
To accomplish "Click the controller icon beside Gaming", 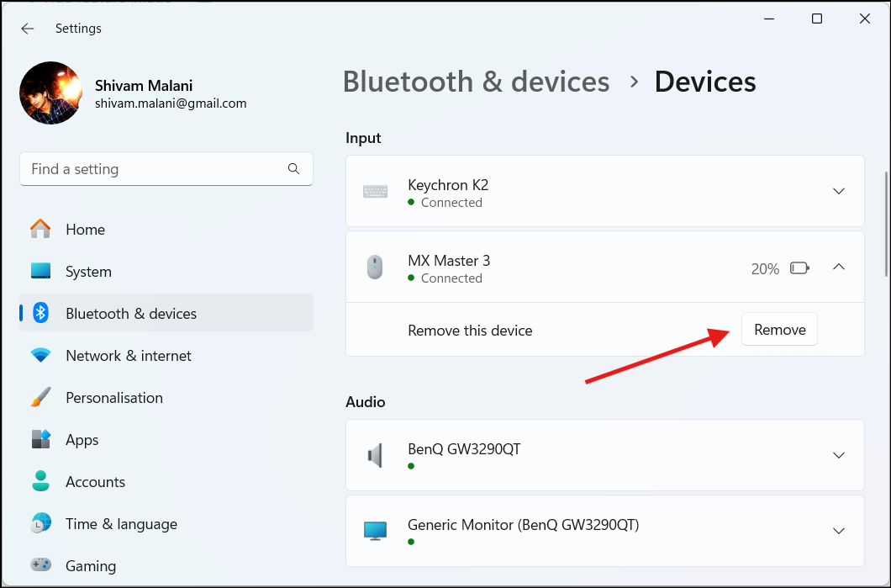I will (40, 565).
